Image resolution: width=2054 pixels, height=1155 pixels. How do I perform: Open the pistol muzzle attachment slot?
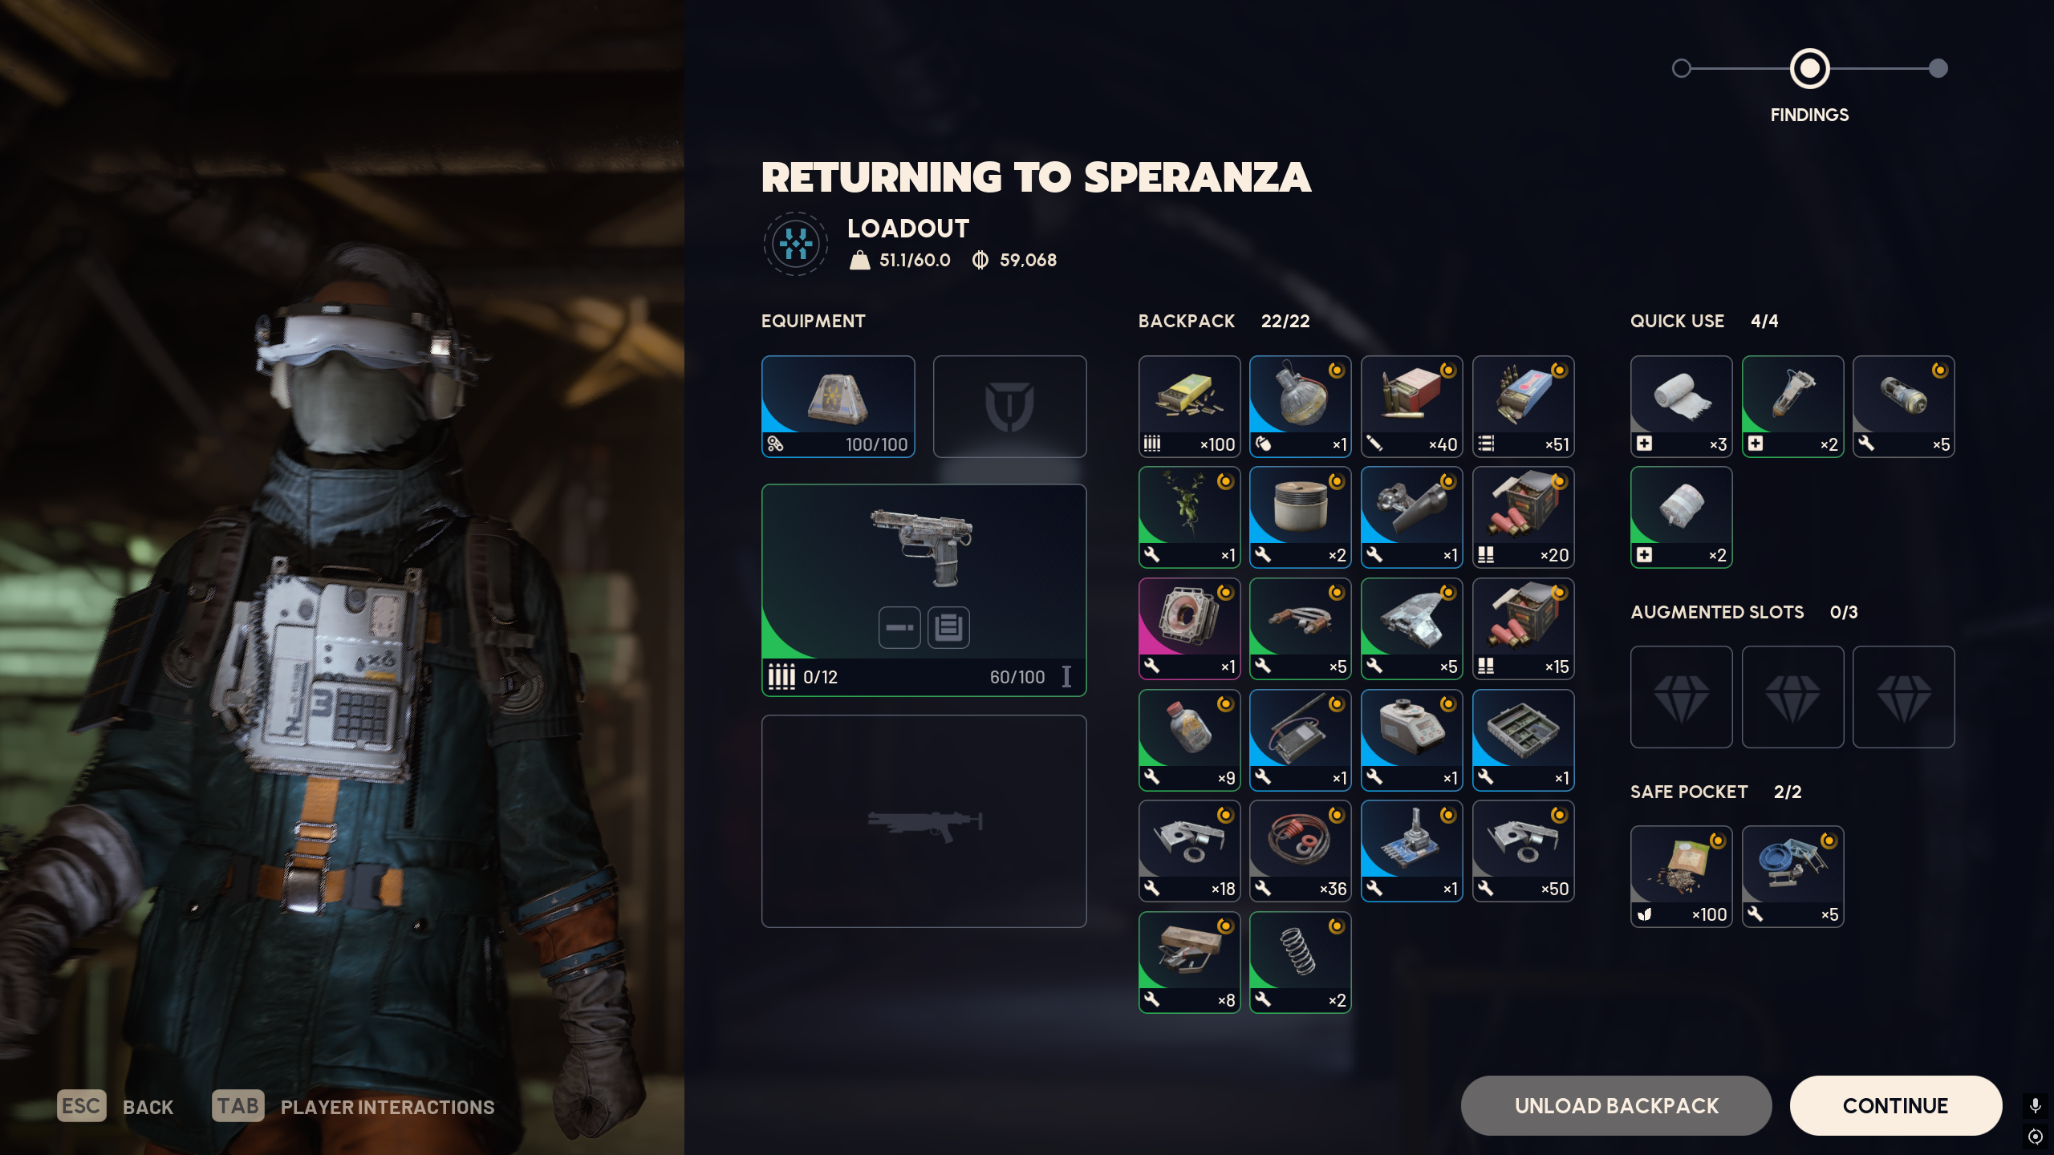point(899,627)
